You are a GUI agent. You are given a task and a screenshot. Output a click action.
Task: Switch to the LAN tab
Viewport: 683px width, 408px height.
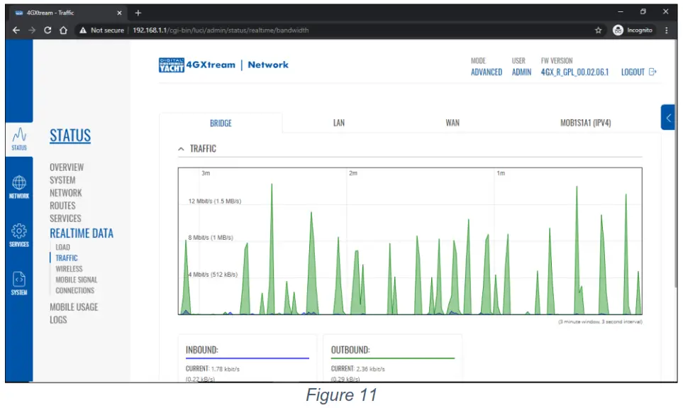pos(339,123)
